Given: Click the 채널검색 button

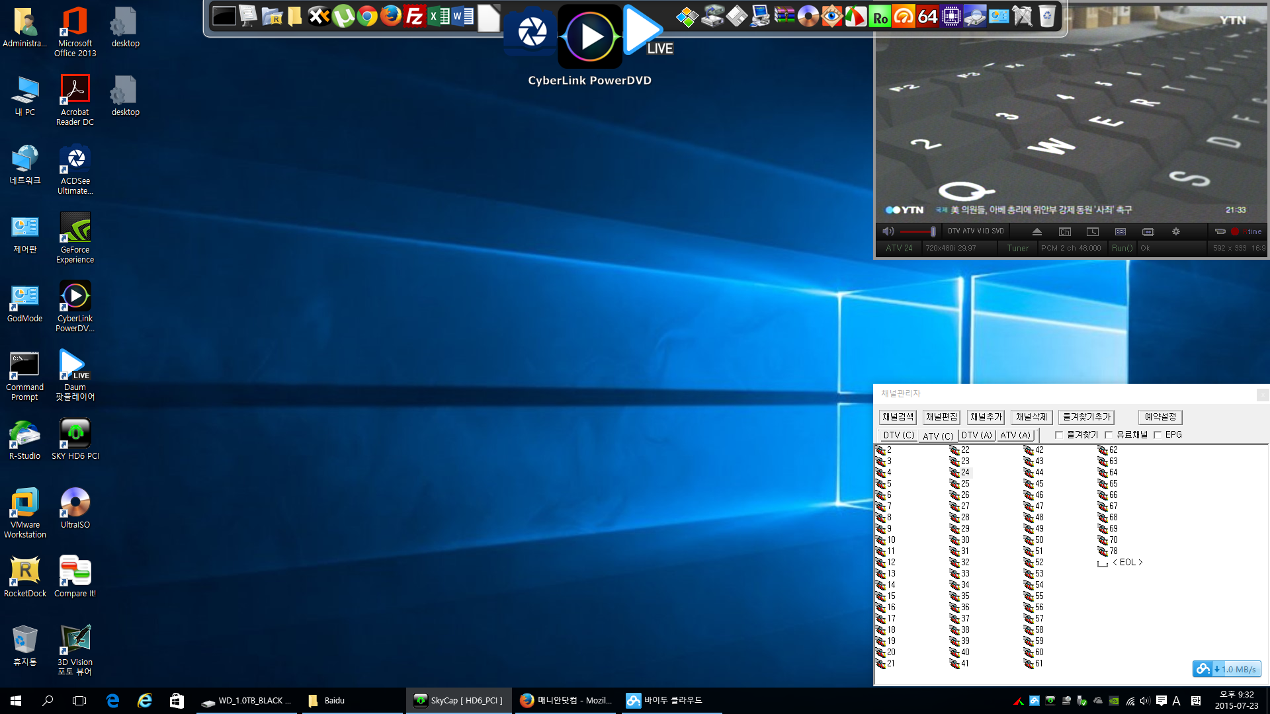Looking at the screenshot, I should pyautogui.click(x=898, y=417).
